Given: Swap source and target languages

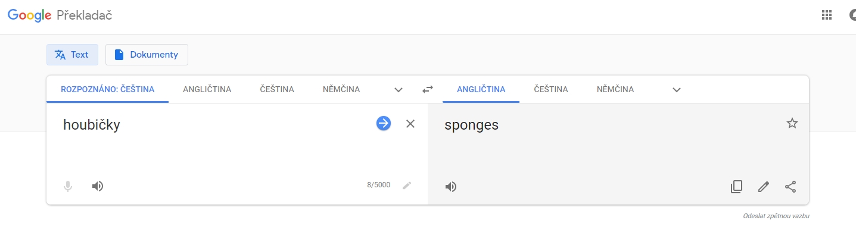Looking at the screenshot, I should click(428, 90).
